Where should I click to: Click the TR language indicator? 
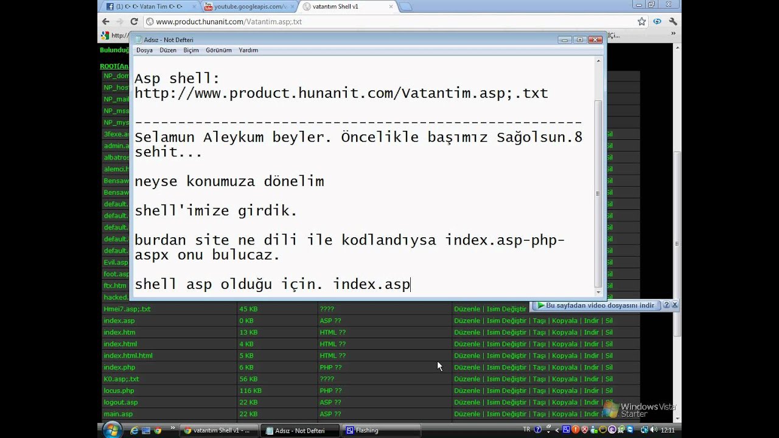point(526,429)
